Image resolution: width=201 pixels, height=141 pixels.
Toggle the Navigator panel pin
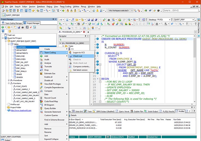point(85,36)
